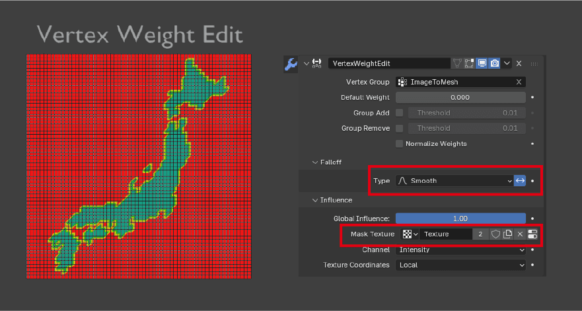Viewport: 582px width, 311px height.
Task: Toggle modifier display in edit mode
Action: 470,63
